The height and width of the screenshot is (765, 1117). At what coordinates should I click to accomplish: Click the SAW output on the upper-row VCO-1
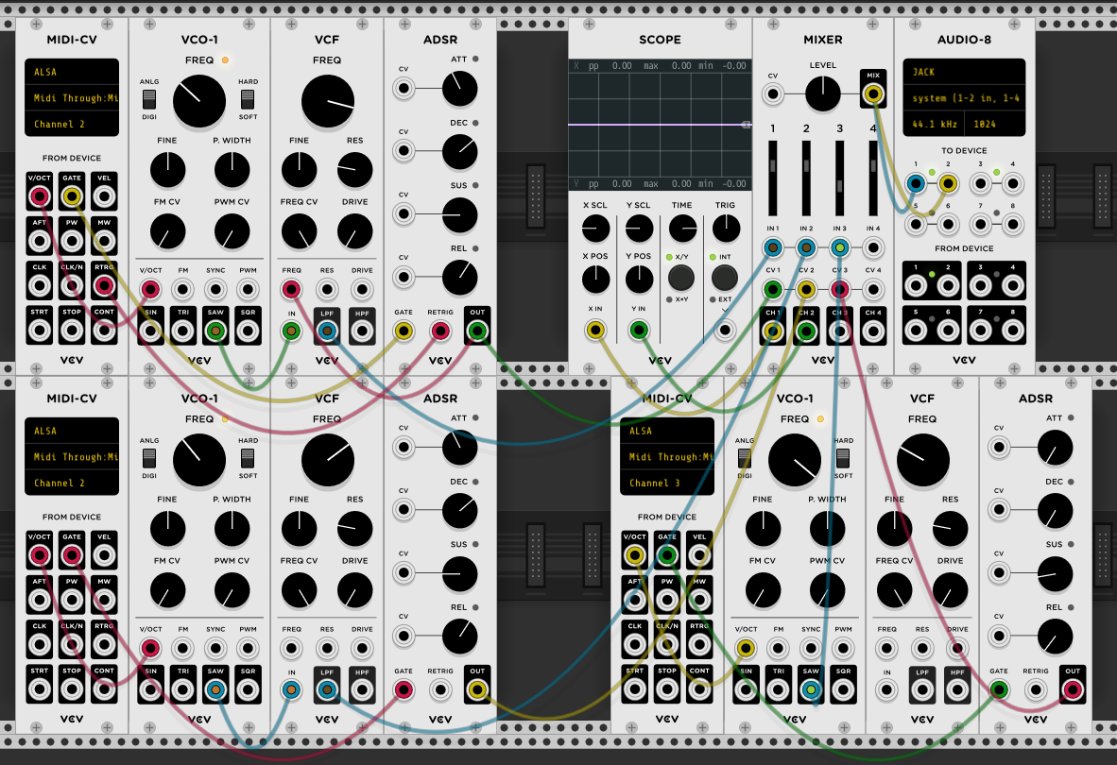point(215,331)
